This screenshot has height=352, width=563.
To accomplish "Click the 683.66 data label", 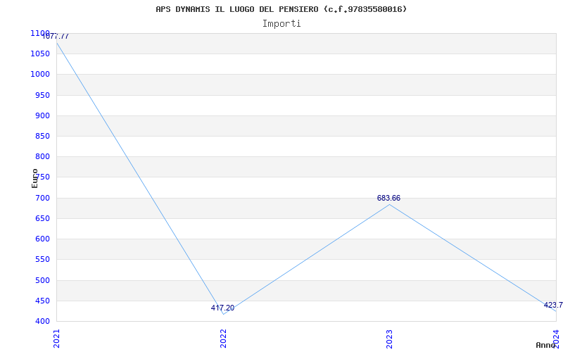I will [388, 198].
